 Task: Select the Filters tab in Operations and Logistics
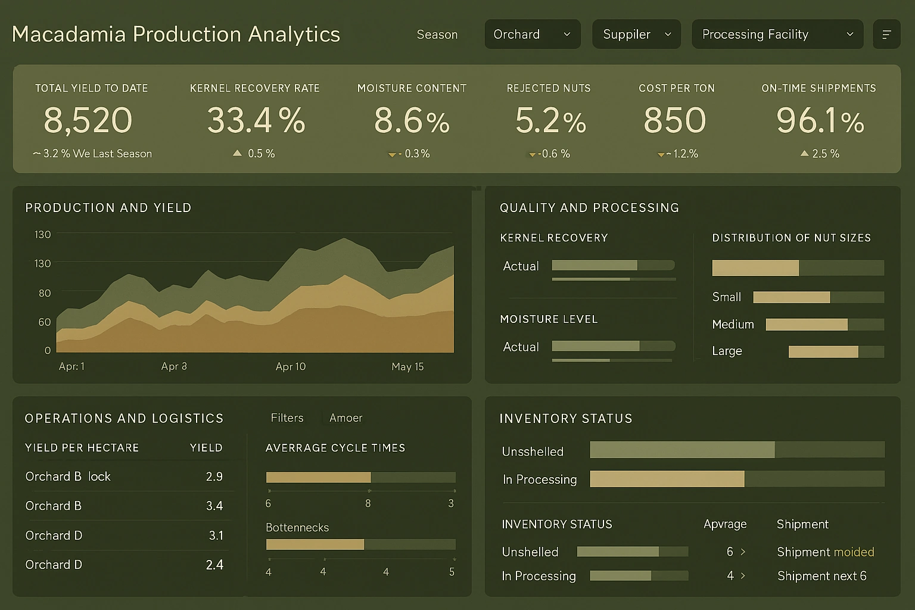pyautogui.click(x=287, y=418)
